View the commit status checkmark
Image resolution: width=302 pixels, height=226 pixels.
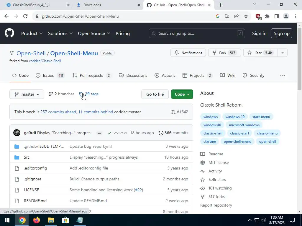pos(109,133)
